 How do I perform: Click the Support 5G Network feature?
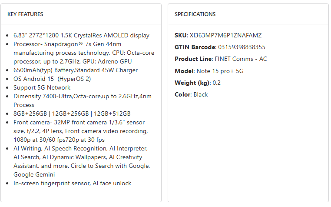[42, 87]
